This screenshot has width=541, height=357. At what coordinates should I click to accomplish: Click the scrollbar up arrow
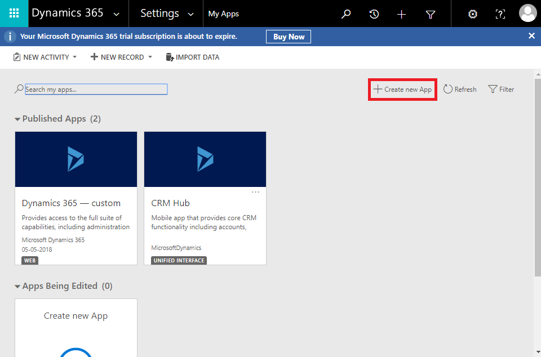point(538,74)
